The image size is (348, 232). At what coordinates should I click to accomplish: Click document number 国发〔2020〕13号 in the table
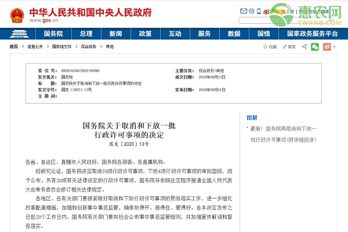pos(77,90)
